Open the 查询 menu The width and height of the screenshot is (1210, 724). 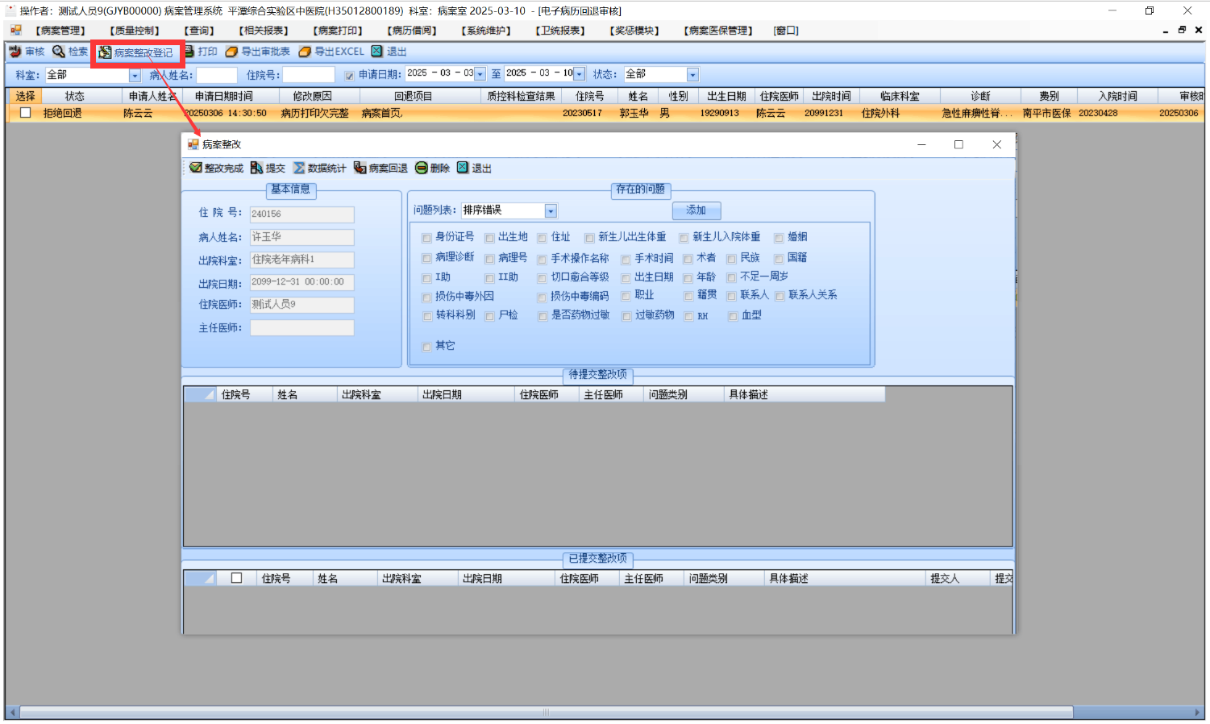point(199,31)
